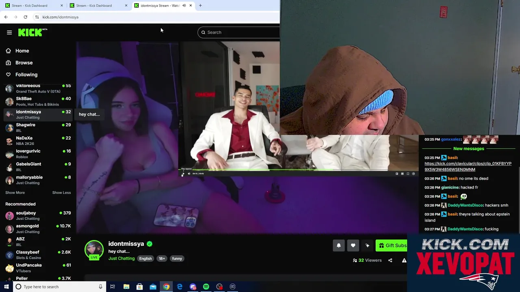This screenshot has width=520, height=292.
Task: Click the sparkle subscribe icon button
Action: pos(367,245)
